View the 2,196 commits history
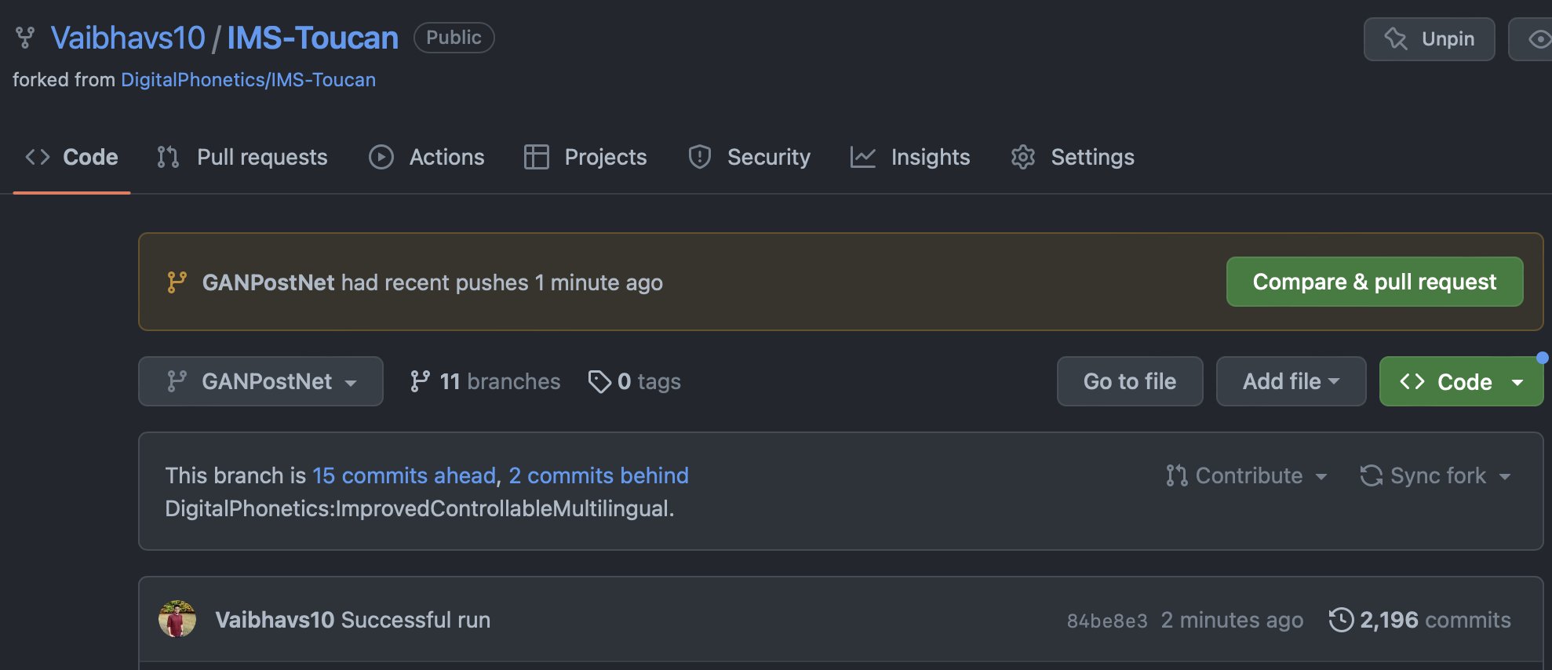The image size is (1552, 670). click(1420, 620)
